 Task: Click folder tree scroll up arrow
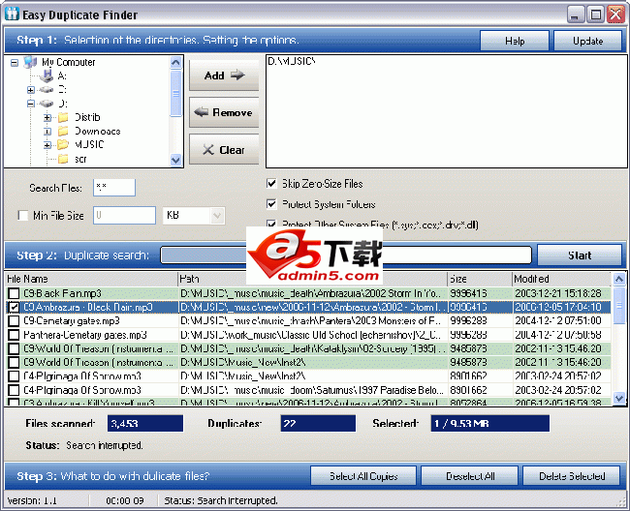pos(175,63)
